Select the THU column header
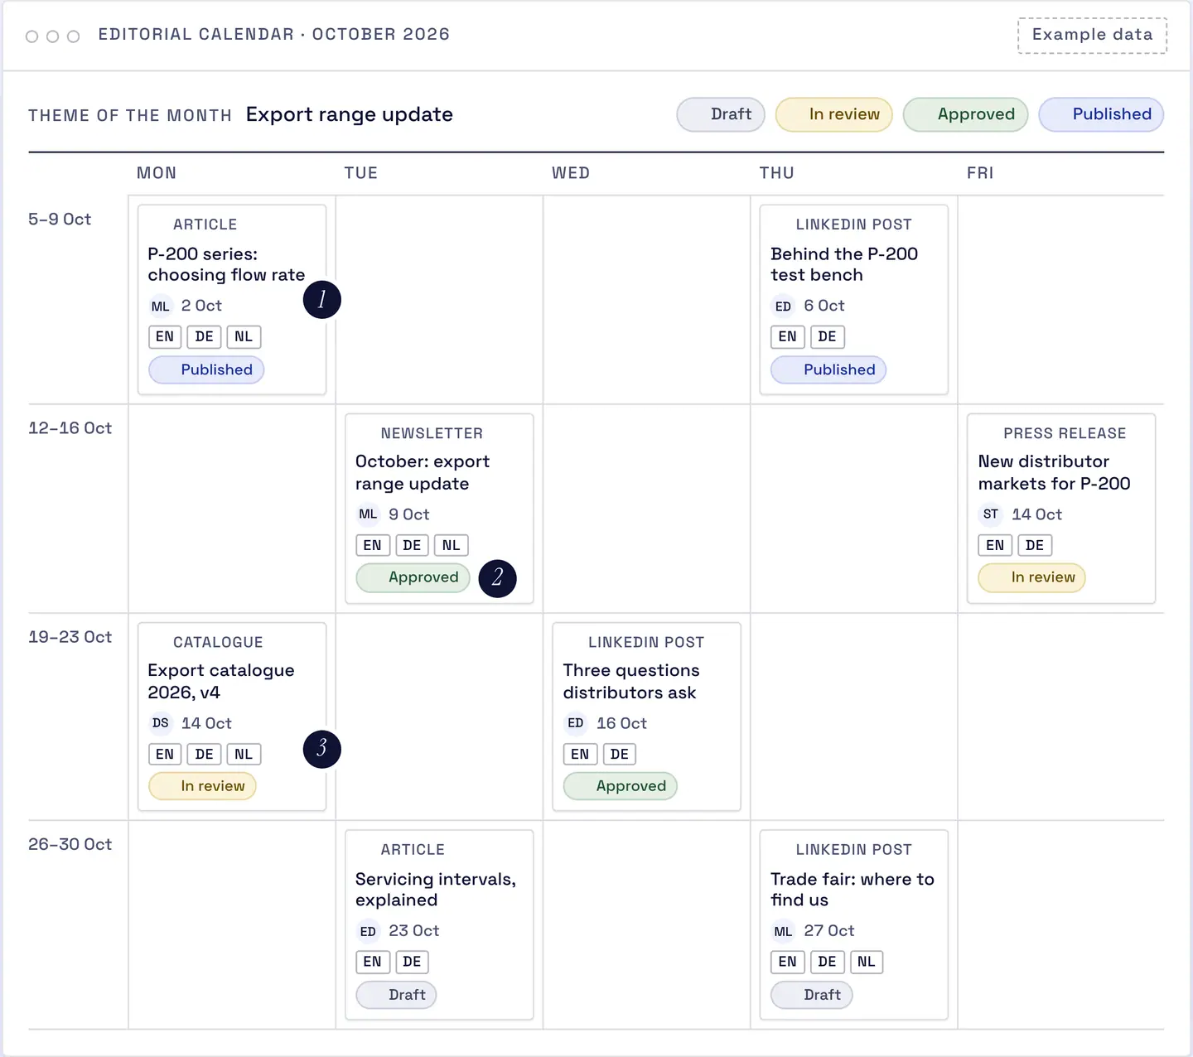Screen dimensions: 1193x1057 [777, 173]
